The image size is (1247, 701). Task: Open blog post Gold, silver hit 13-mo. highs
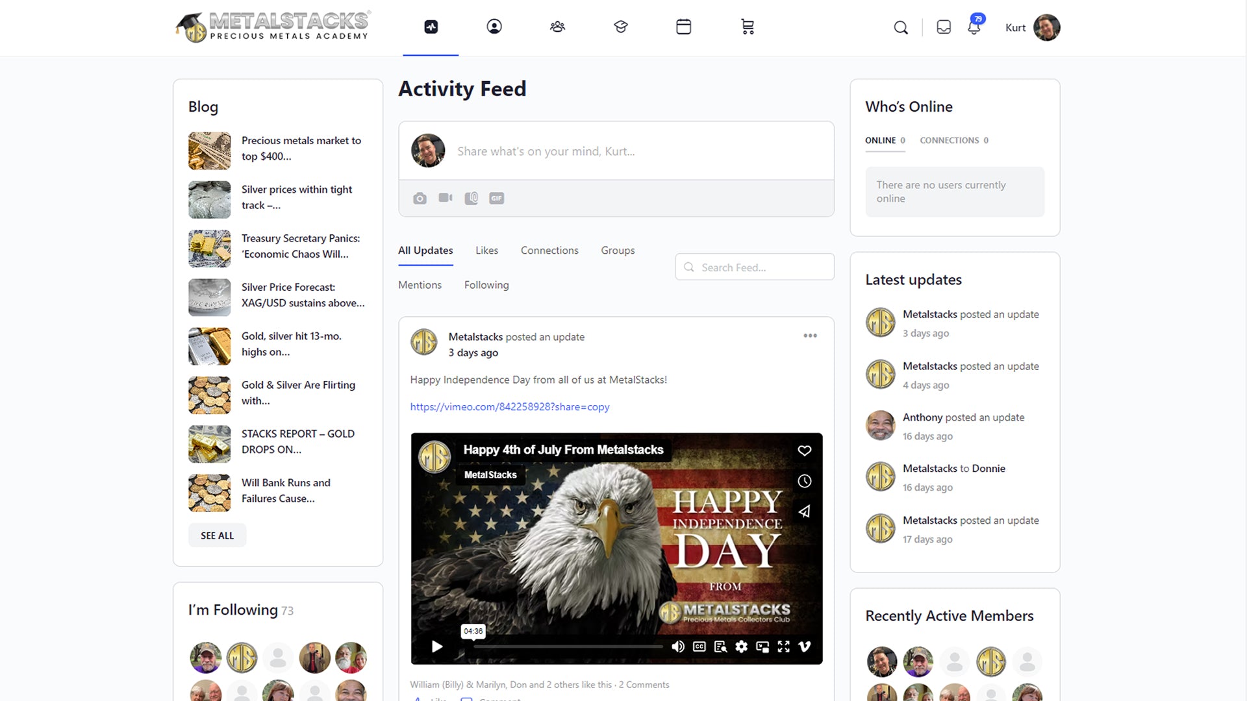tap(292, 343)
